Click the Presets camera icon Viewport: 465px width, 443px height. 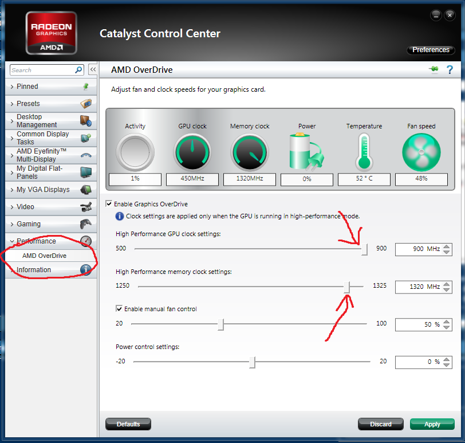coord(86,104)
